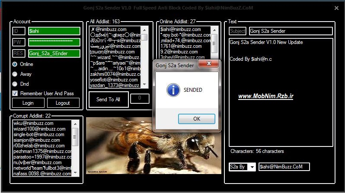Click inside the message text area
Screen dimensions: 345x193
[281, 92]
